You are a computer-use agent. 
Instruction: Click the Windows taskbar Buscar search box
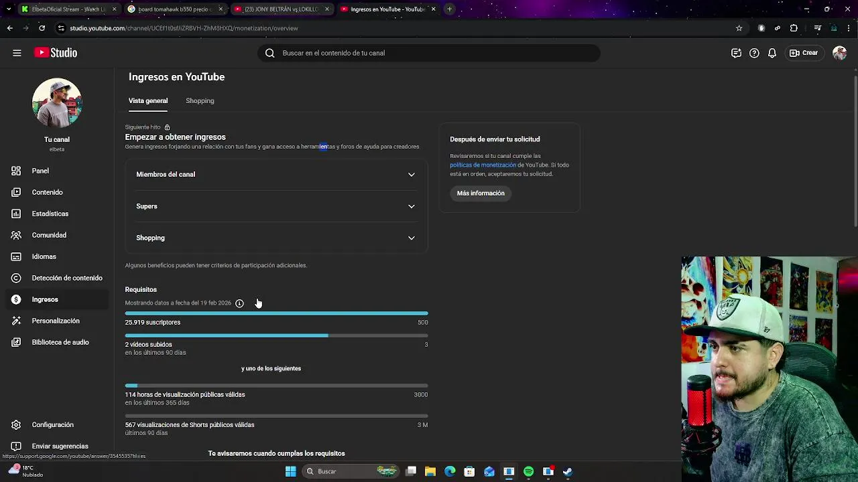349,471
